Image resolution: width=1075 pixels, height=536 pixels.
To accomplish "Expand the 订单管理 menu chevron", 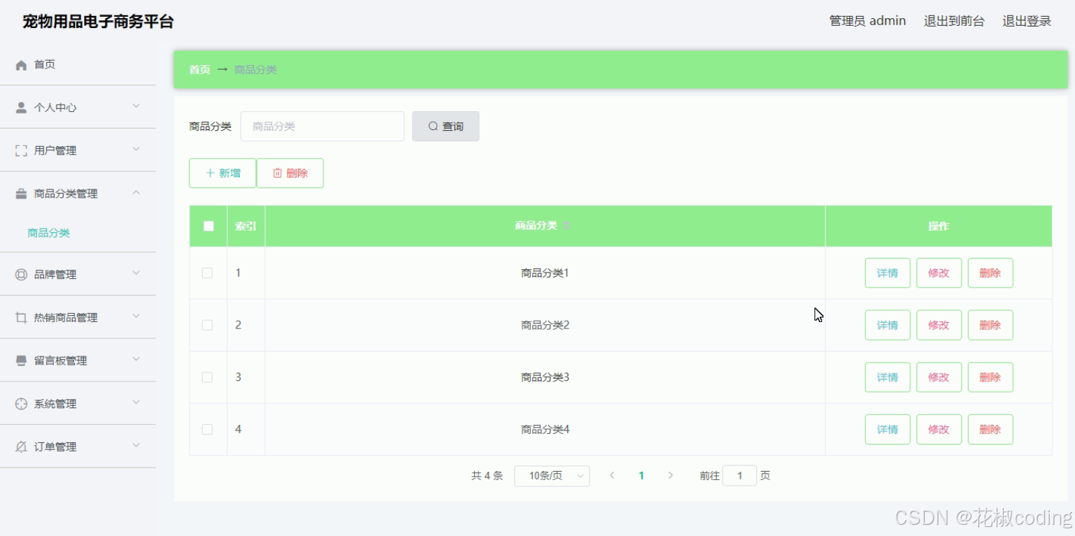I will pyautogui.click(x=136, y=445).
